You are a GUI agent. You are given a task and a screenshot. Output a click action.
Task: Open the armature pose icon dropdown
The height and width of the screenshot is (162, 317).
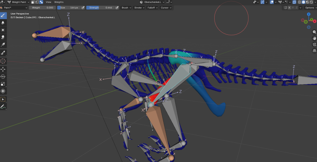(x=288, y=2)
